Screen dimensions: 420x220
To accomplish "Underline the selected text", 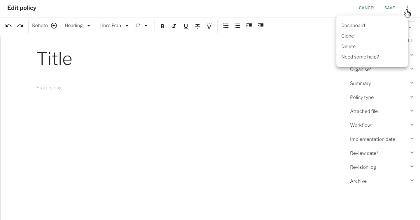I will click(186, 26).
